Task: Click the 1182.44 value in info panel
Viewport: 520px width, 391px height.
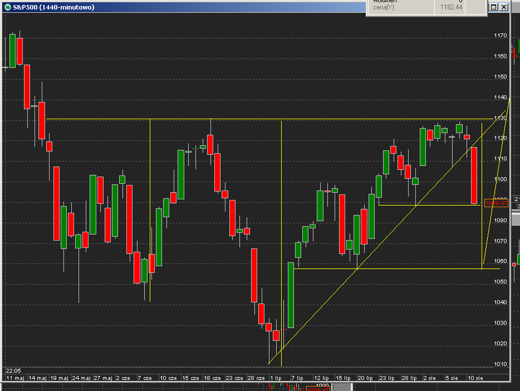Action: [x=452, y=7]
